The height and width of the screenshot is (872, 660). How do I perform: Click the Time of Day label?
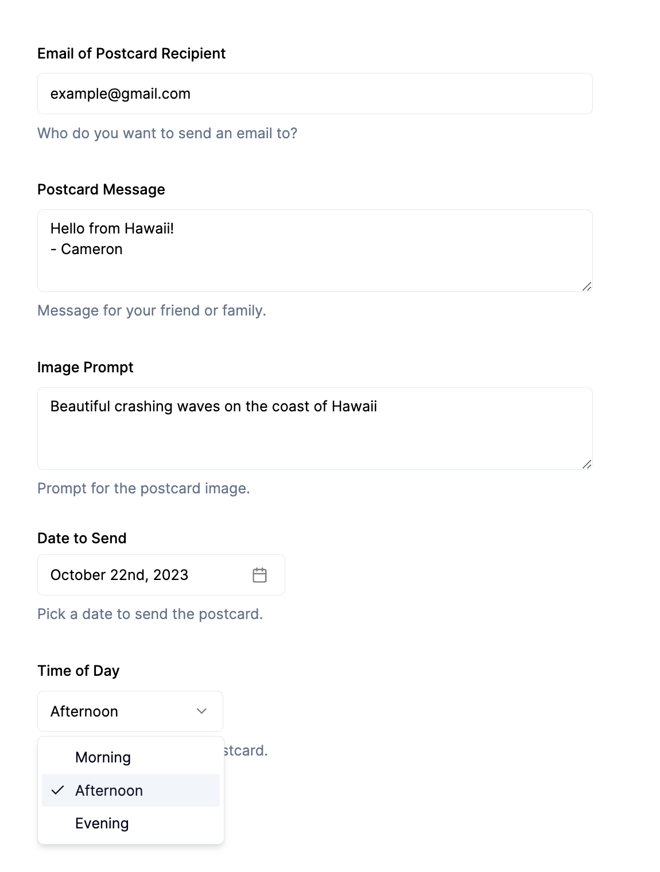(x=78, y=671)
